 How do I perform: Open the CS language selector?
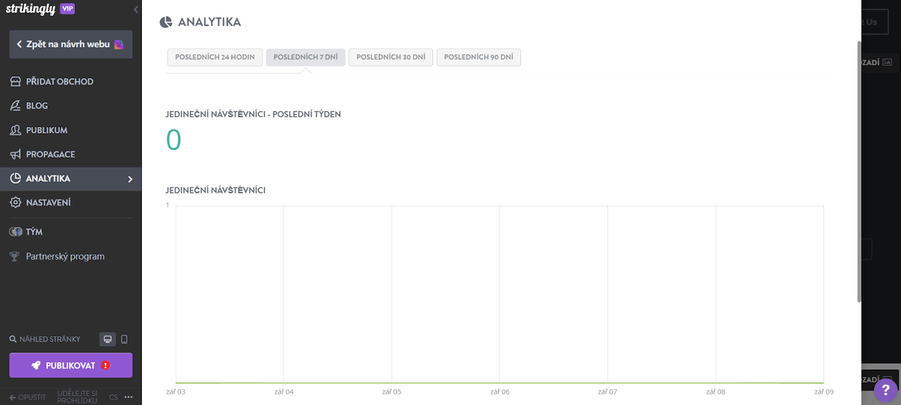(x=113, y=397)
